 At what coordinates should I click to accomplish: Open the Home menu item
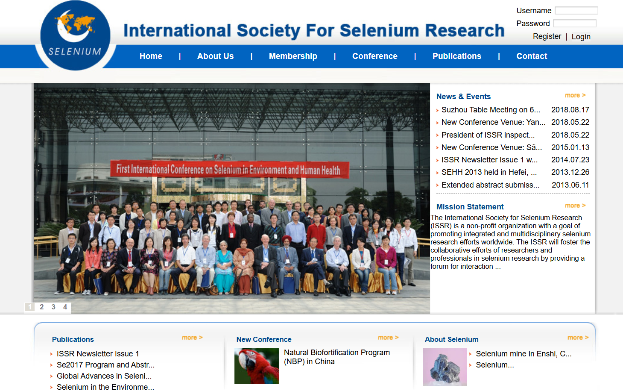[x=151, y=56]
